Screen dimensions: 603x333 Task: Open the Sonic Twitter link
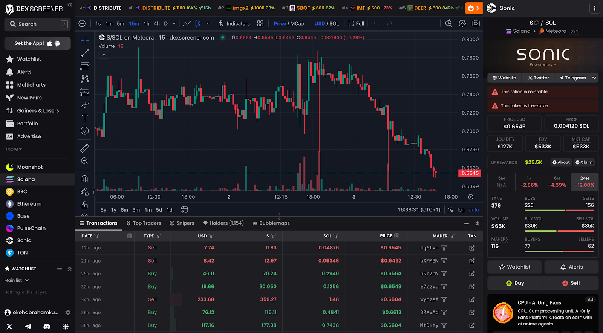click(x=539, y=78)
